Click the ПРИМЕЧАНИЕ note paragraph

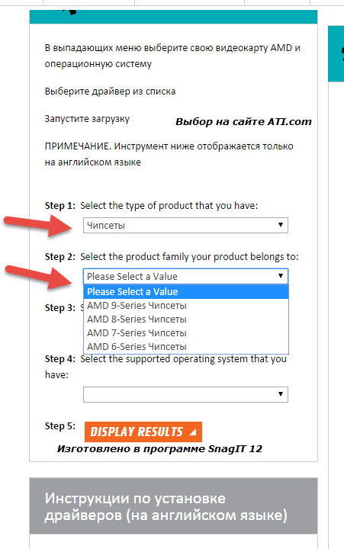coord(169,154)
